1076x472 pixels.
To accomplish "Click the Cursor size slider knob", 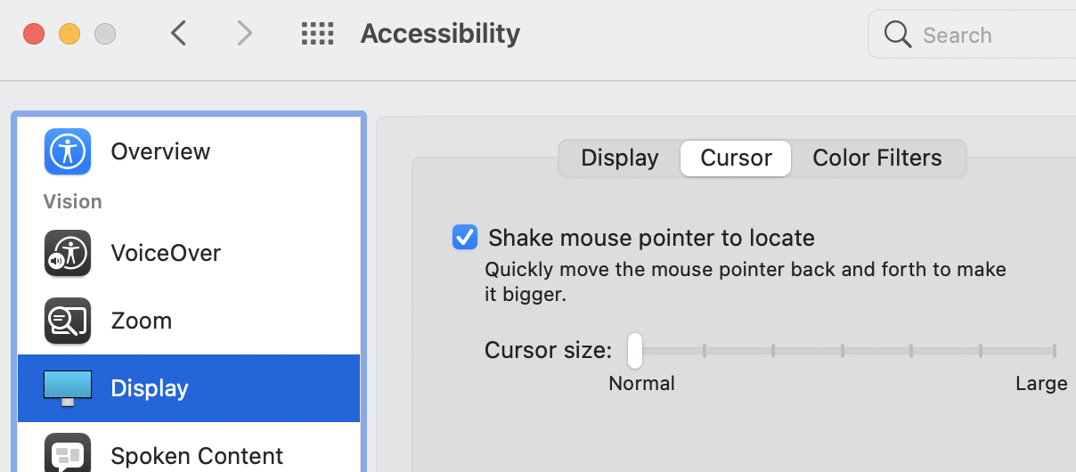I will pyautogui.click(x=634, y=350).
